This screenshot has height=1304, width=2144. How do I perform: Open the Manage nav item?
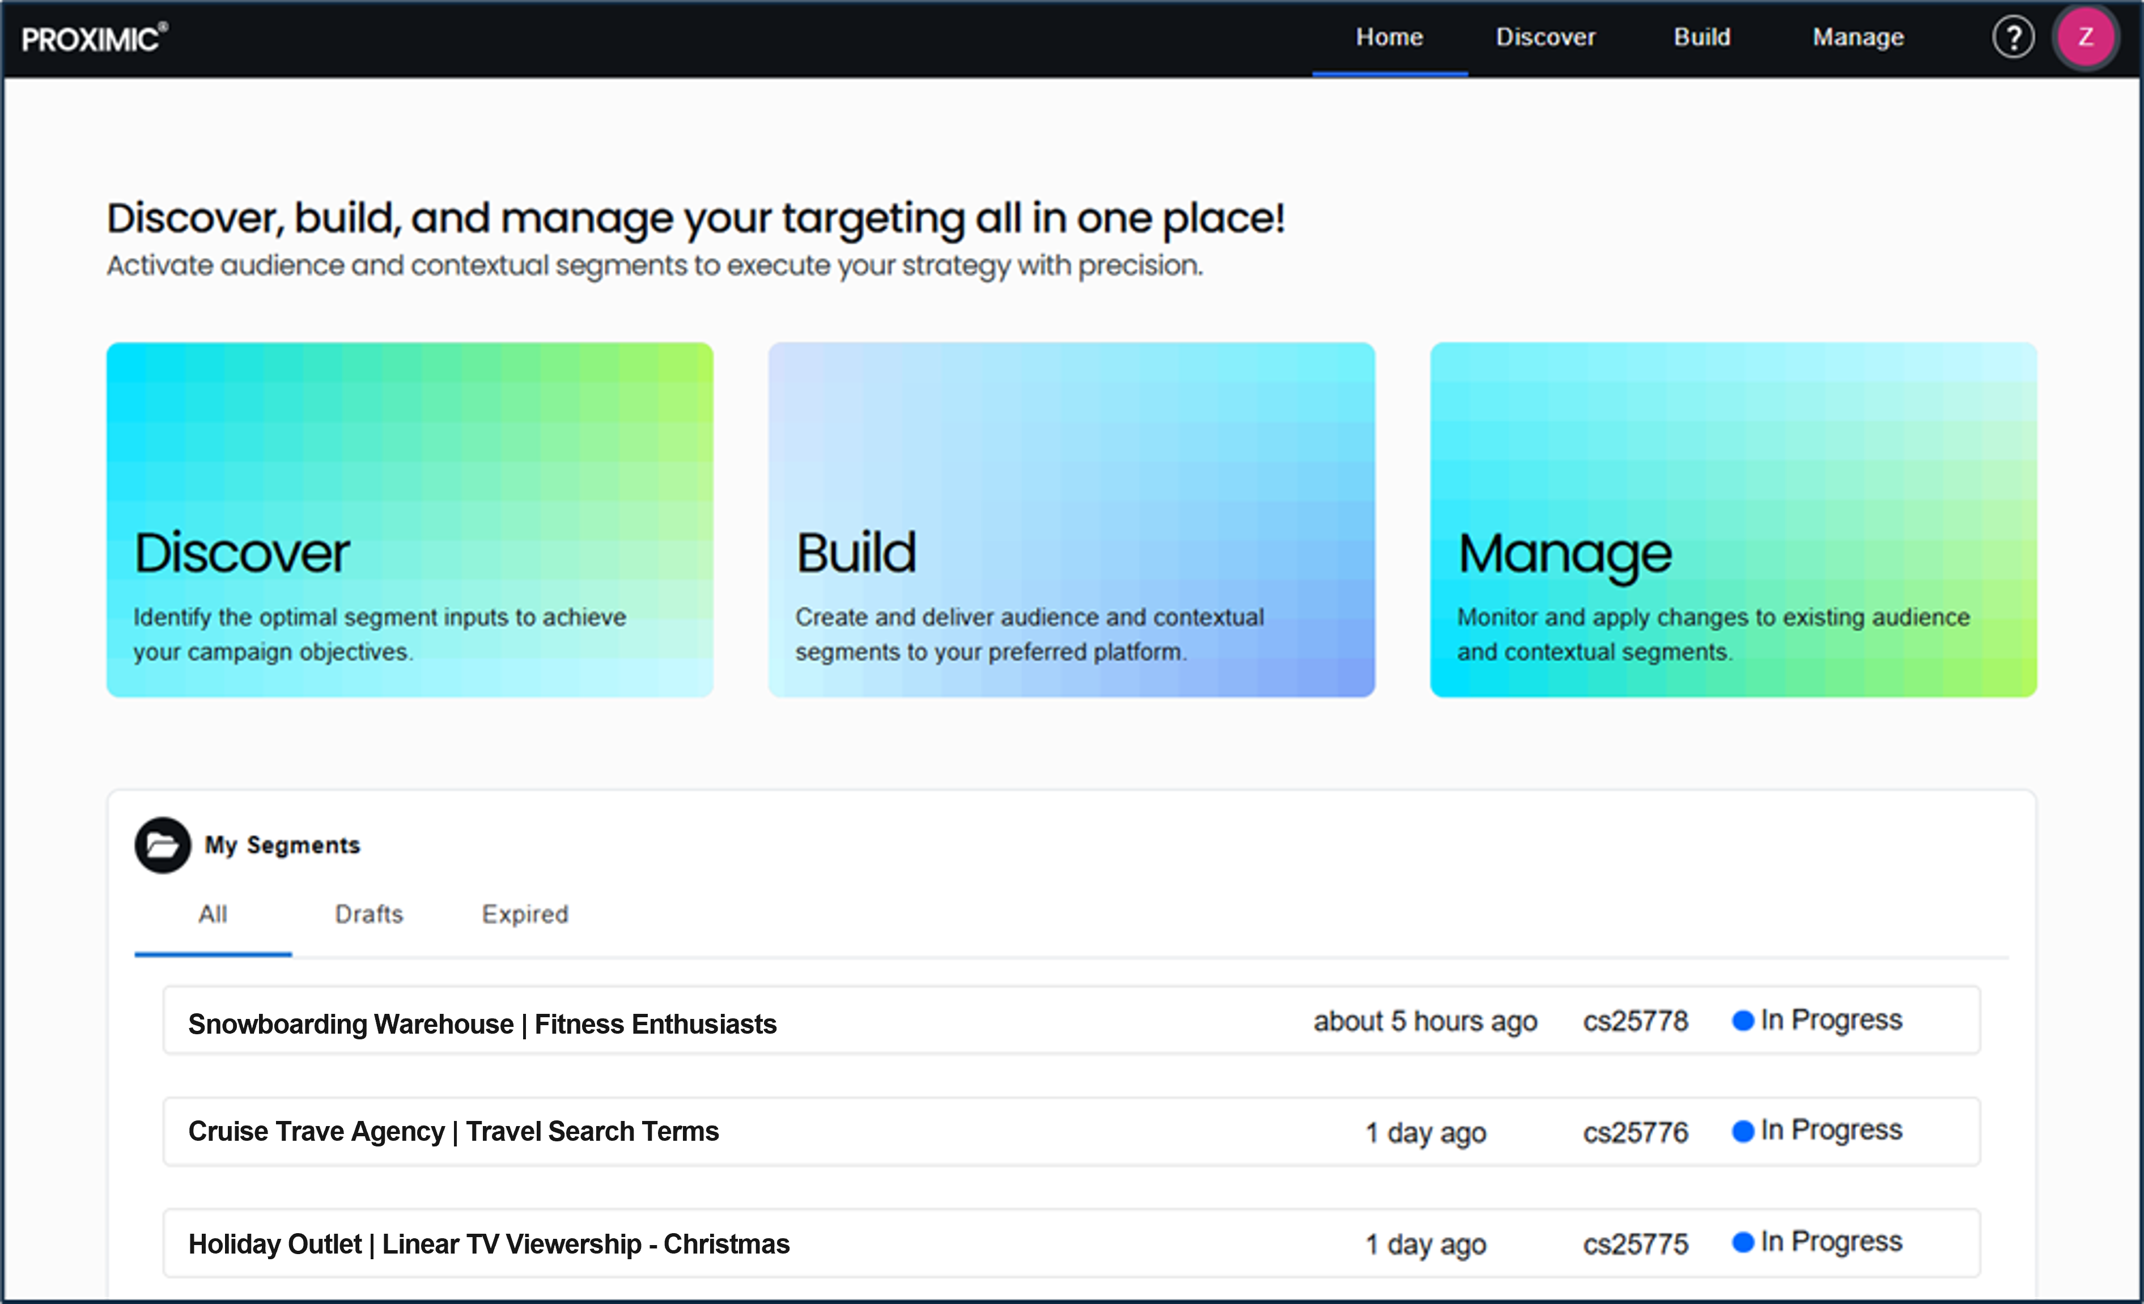pyautogui.click(x=1858, y=37)
